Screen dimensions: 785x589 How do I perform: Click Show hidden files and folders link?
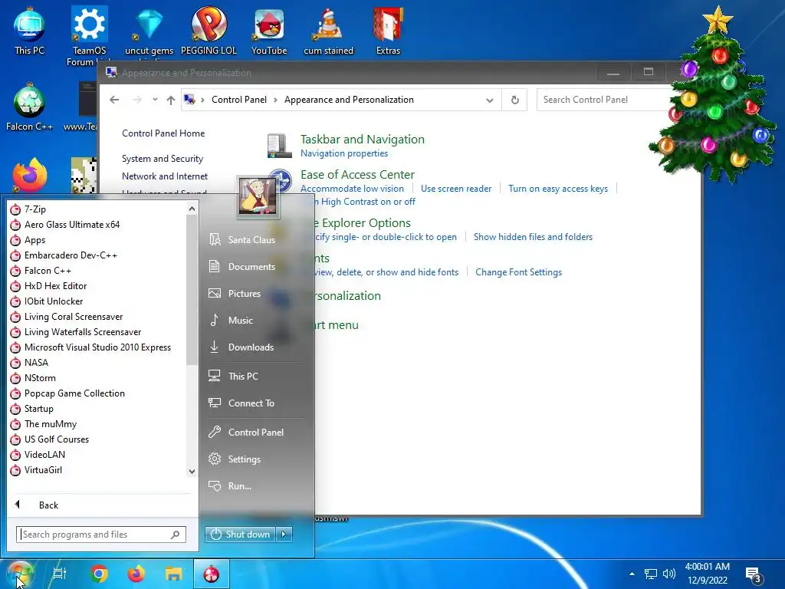click(534, 237)
